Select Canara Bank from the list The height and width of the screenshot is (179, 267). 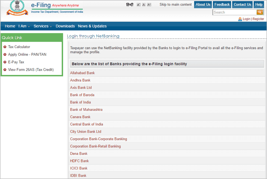[x=80, y=117]
